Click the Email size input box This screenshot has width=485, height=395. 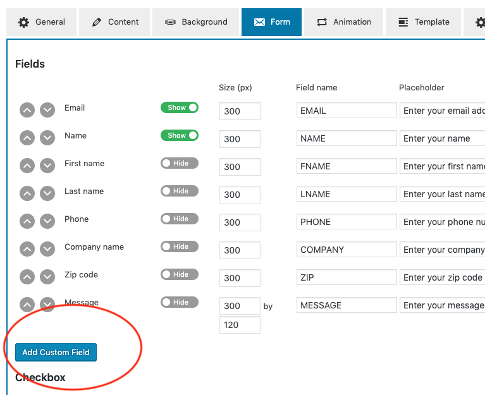point(240,111)
